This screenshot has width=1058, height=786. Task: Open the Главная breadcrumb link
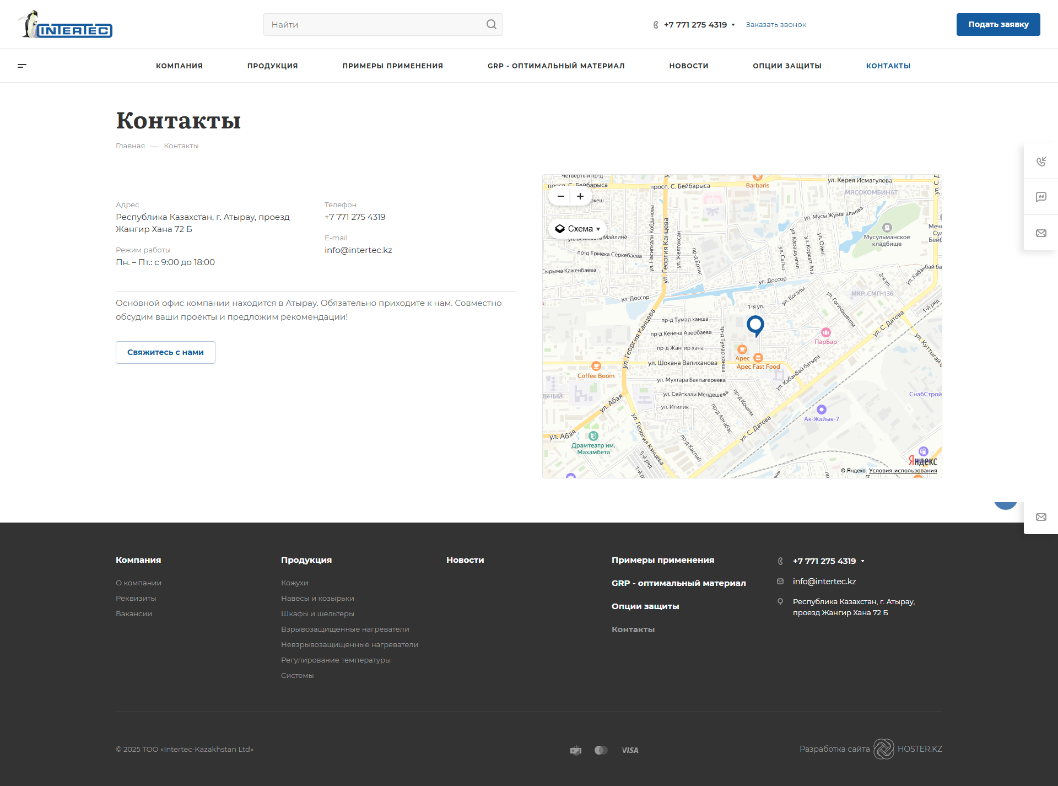click(x=130, y=146)
